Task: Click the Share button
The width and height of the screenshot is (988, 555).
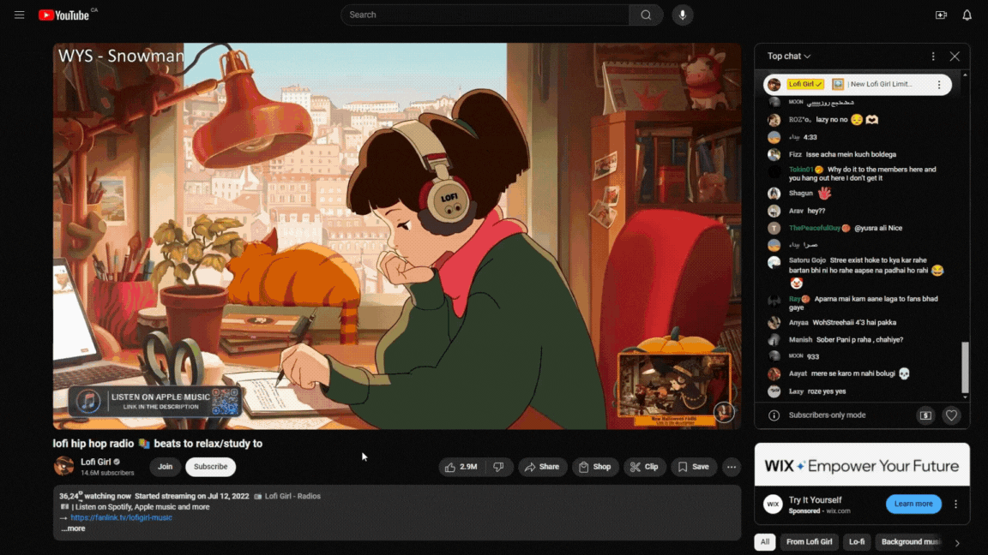Action: pyautogui.click(x=542, y=467)
